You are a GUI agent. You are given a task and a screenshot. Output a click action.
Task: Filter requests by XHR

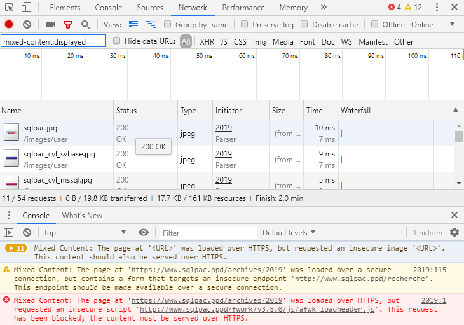point(207,42)
